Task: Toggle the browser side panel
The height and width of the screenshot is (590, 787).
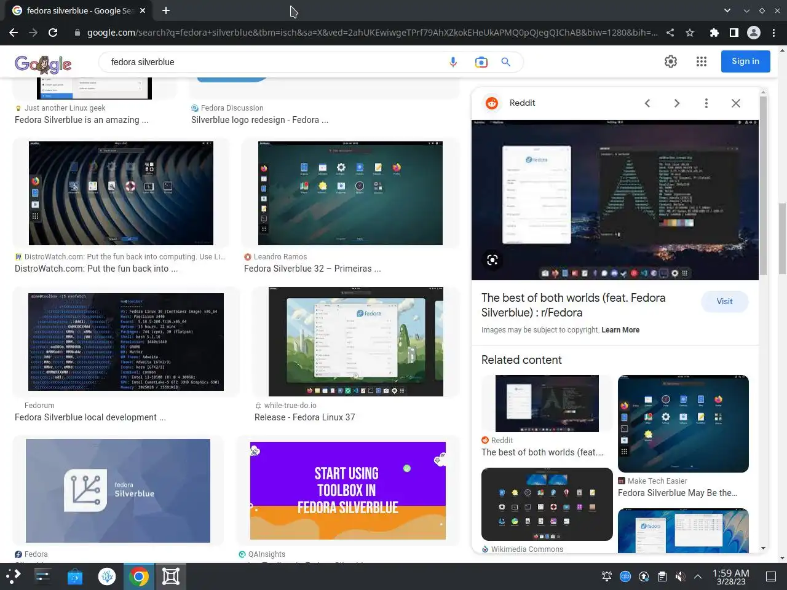Action: click(734, 33)
